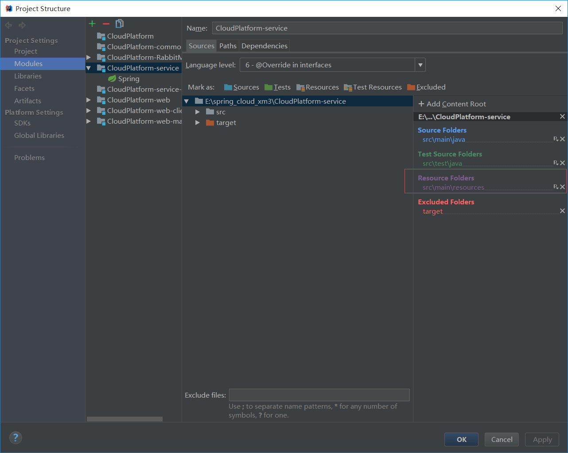The height and width of the screenshot is (453, 568).
Task: Click the Name input field
Action: (387, 28)
